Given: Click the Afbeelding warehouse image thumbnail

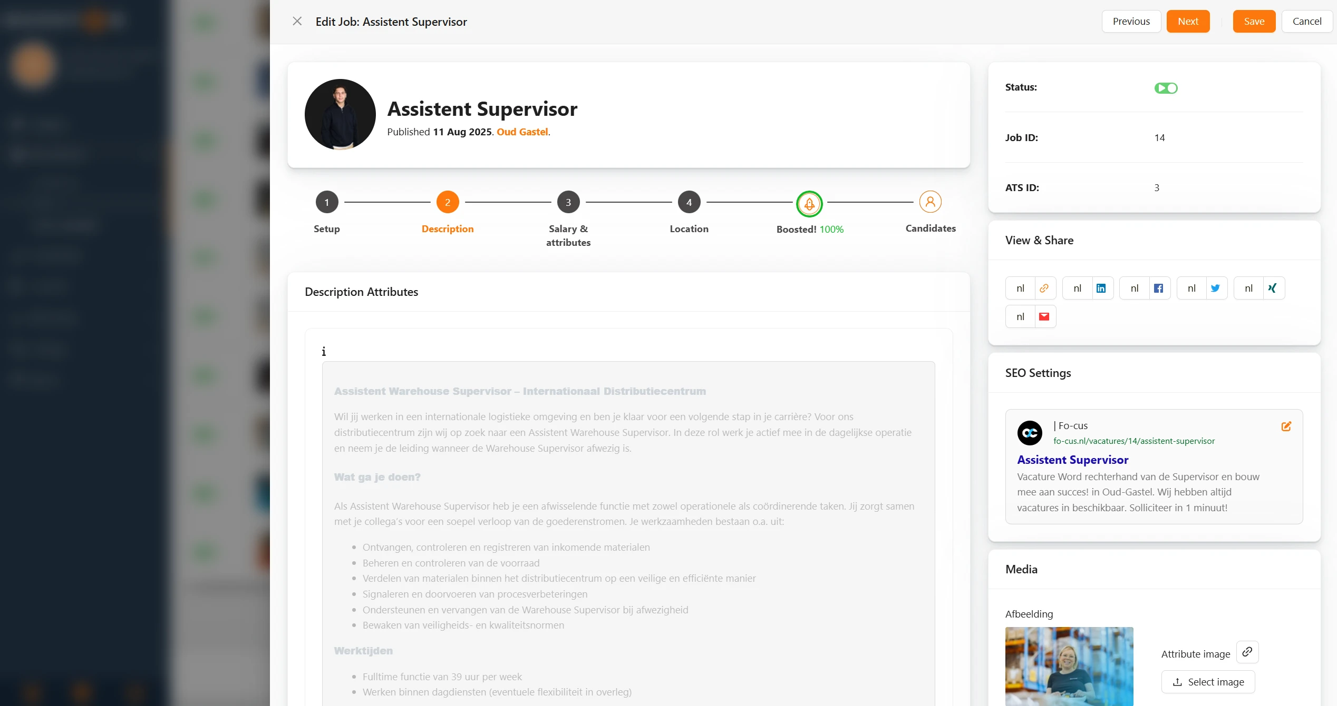Looking at the screenshot, I should tap(1069, 666).
